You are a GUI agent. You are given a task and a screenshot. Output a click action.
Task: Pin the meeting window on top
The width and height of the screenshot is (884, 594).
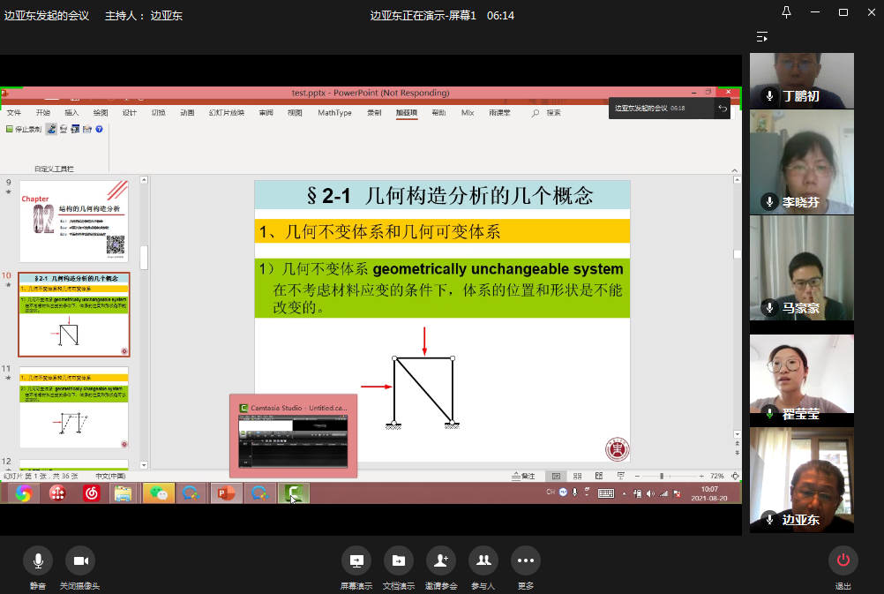coord(786,12)
